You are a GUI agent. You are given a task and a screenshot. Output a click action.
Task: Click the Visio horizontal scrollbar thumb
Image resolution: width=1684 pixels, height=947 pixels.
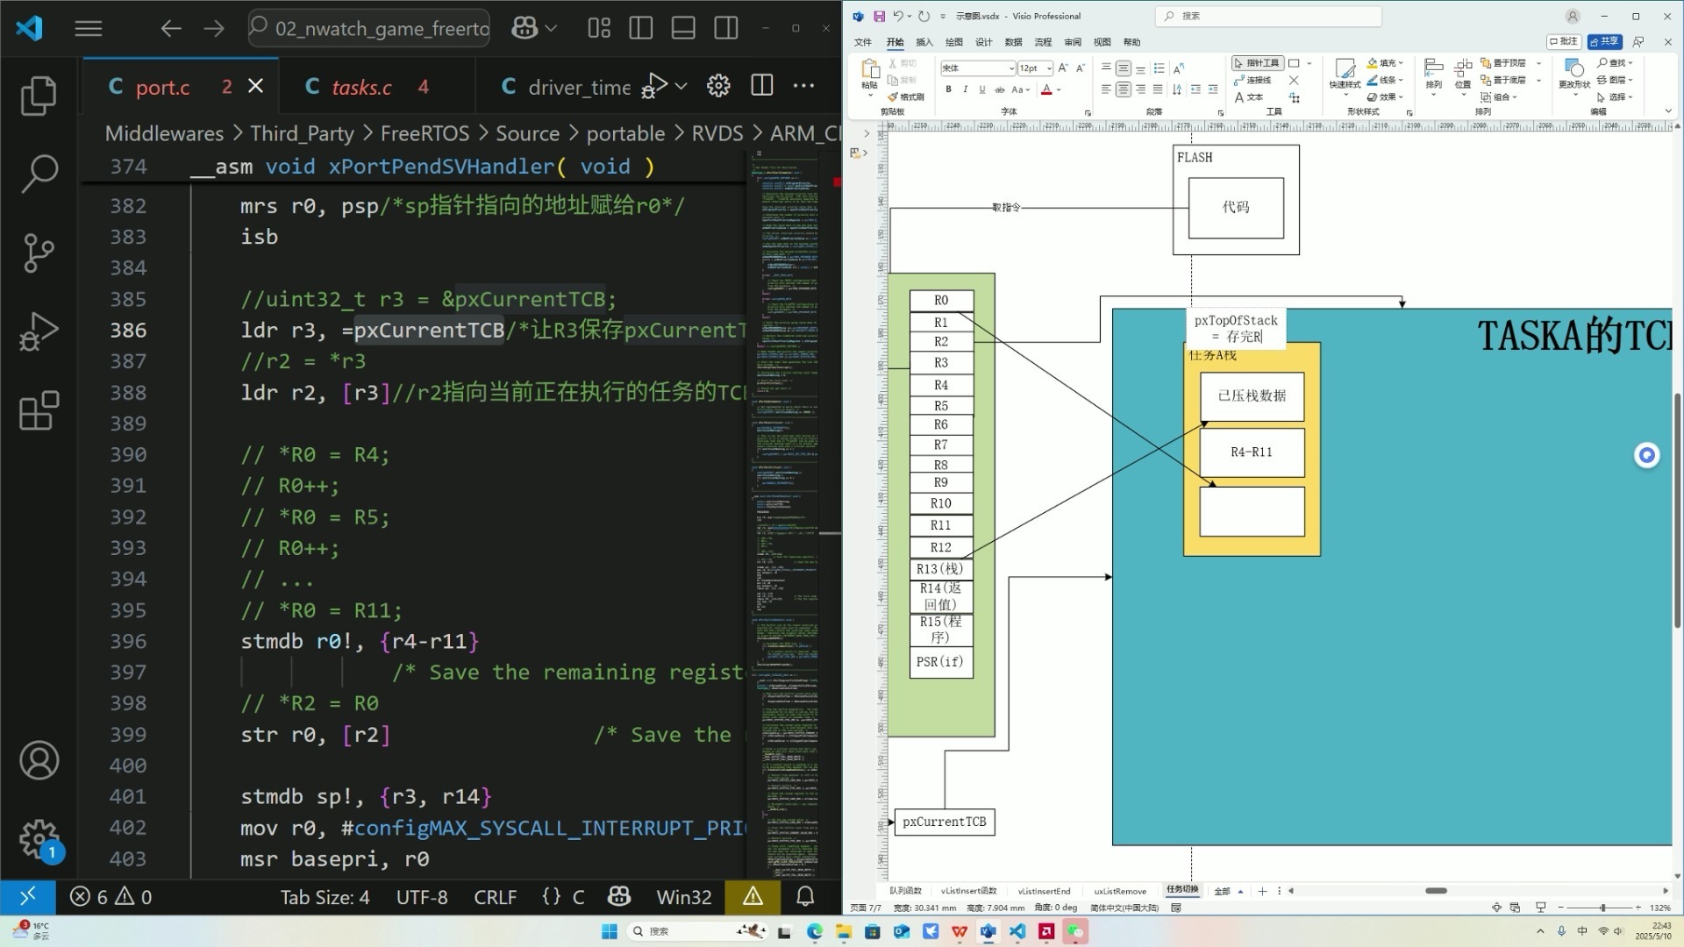click(x=1436, y=891)
